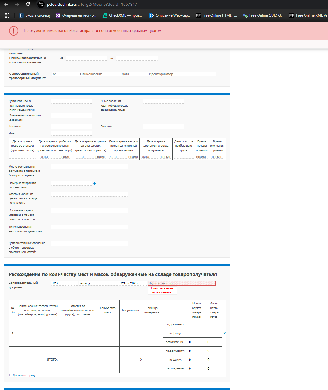
Task: Click row 1 'Вид упаковки' cell
Action: tap(130, 333)
